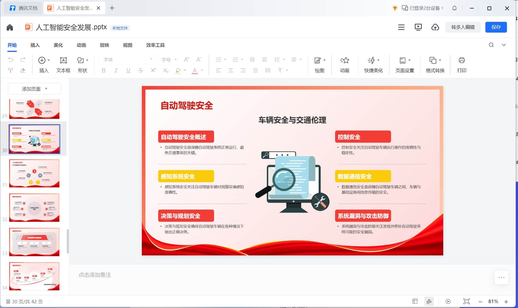Screen dimensions: 518x308
Task: Click the undo arrow icon
Action: pos(11,60)
